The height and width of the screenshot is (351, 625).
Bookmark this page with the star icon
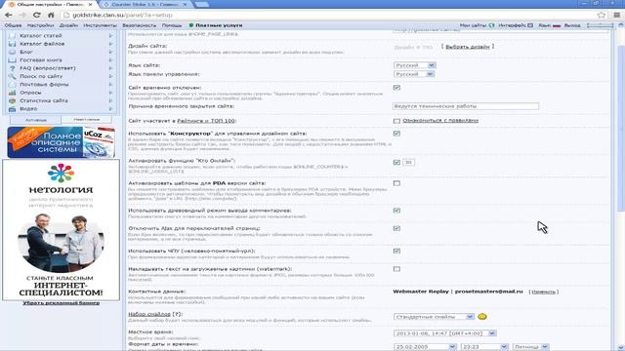(x=602, y=15)
